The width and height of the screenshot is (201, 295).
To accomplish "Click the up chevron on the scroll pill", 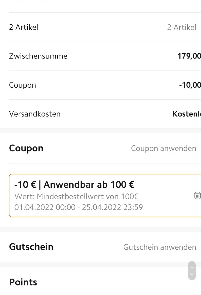I will coord(192,267).
